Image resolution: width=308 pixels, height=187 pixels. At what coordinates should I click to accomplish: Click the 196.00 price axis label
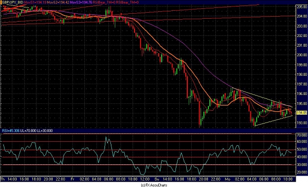302,94
